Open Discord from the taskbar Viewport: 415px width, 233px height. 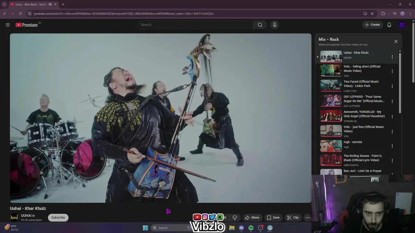pos(241,228)
